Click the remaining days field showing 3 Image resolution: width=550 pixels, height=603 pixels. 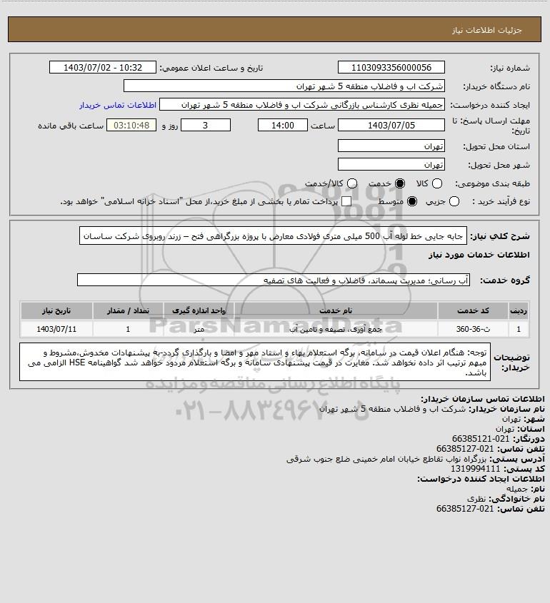(206, 125)
